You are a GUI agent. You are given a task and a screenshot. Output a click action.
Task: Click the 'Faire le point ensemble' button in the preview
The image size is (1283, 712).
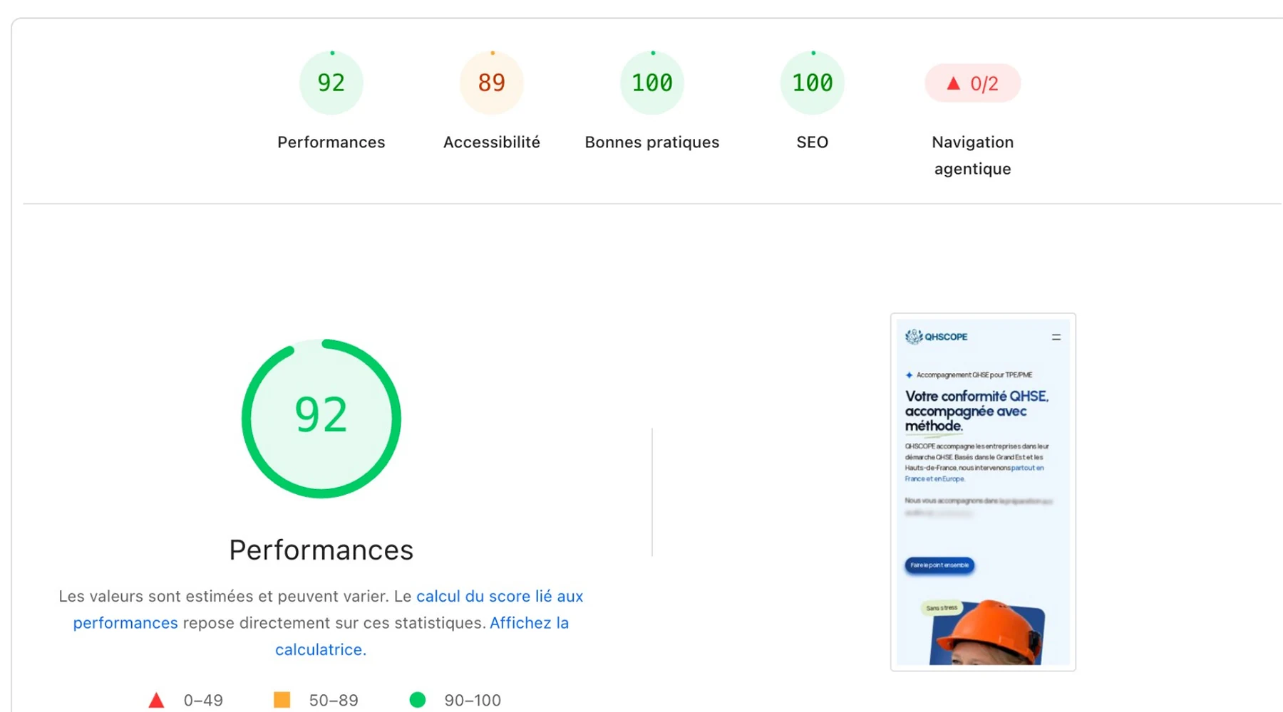(939, 565)
